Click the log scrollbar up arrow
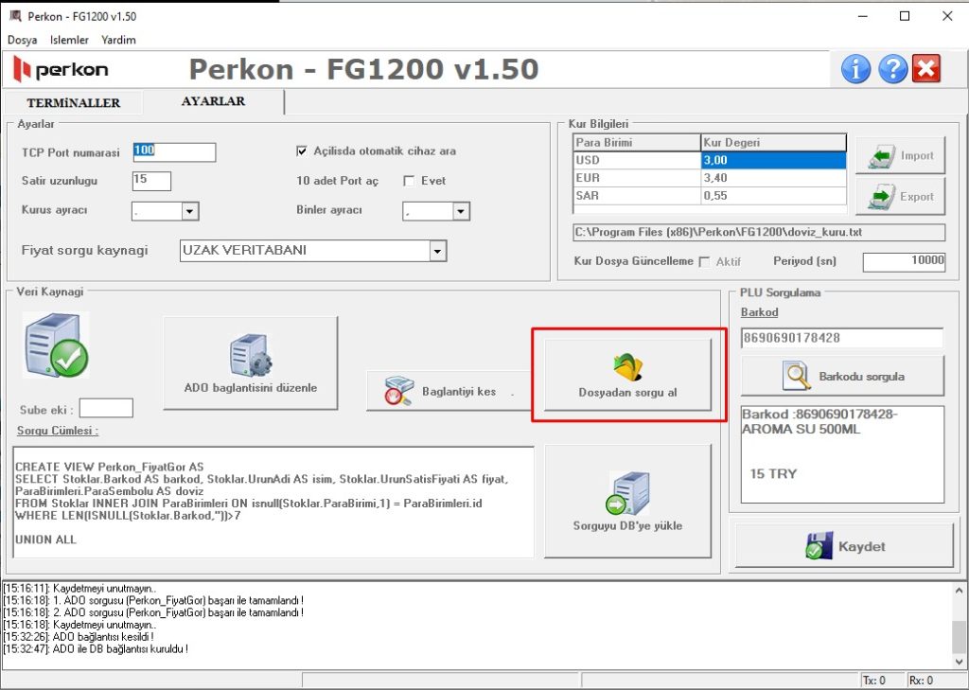Screen dimensions: 969x690 coord(959,591)
